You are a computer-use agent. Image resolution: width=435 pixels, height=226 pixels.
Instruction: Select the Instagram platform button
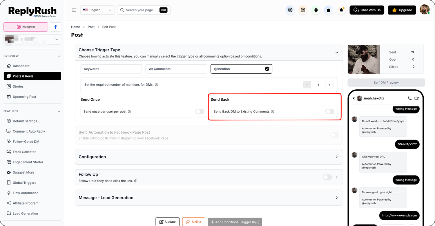pos(26,27)
